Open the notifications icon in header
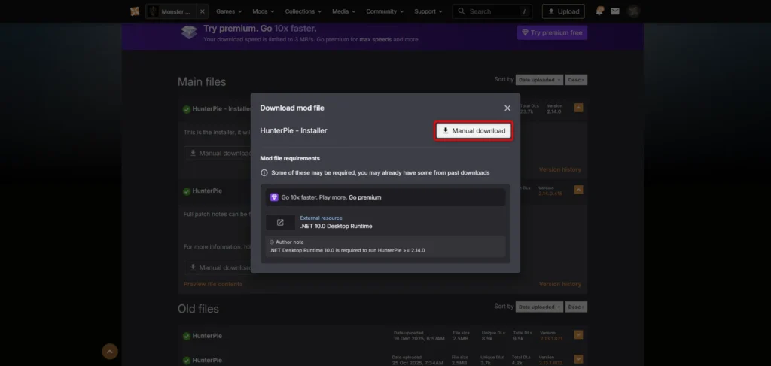The height and width of the screenshot is (366, 771). [x=599, y=11]
